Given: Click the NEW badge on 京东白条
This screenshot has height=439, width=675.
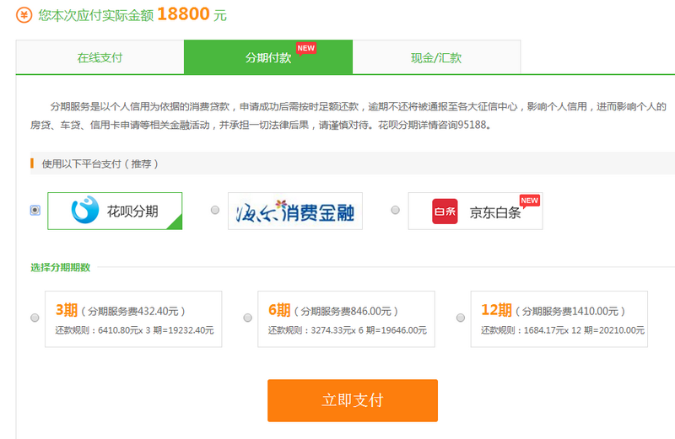Looking at the screenshot, I should click(529, 201).
